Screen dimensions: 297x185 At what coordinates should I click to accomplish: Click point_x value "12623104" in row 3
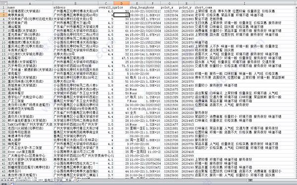(169, 15)
